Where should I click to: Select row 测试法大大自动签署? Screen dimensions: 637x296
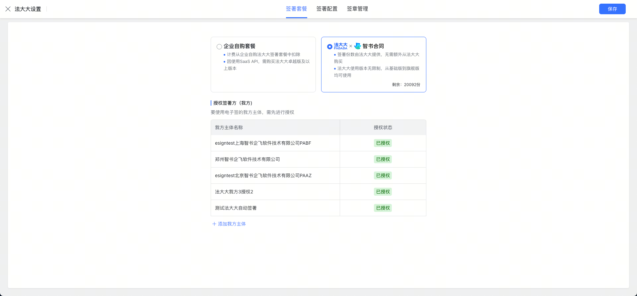pos(318,208)
